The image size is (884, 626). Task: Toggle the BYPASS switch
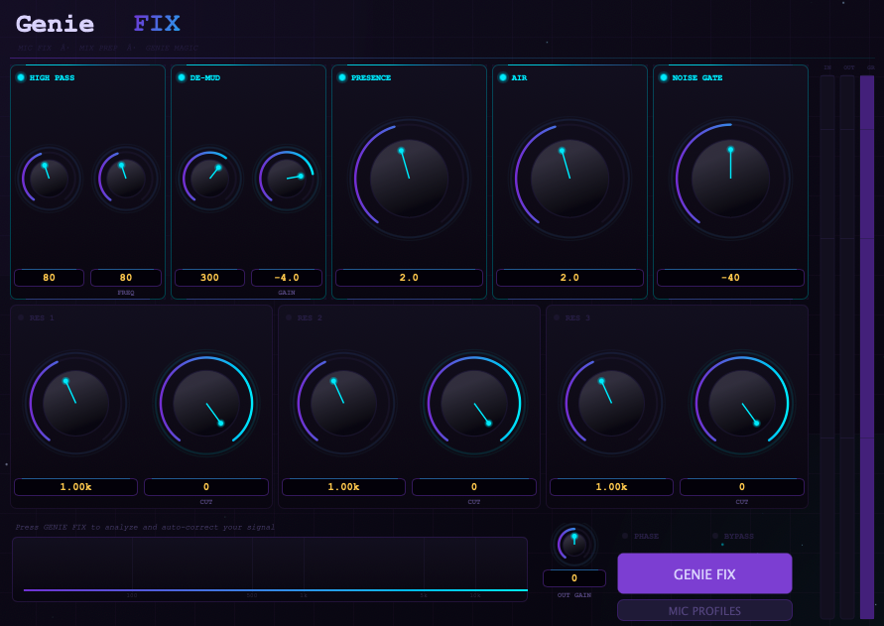coord(715,536)
